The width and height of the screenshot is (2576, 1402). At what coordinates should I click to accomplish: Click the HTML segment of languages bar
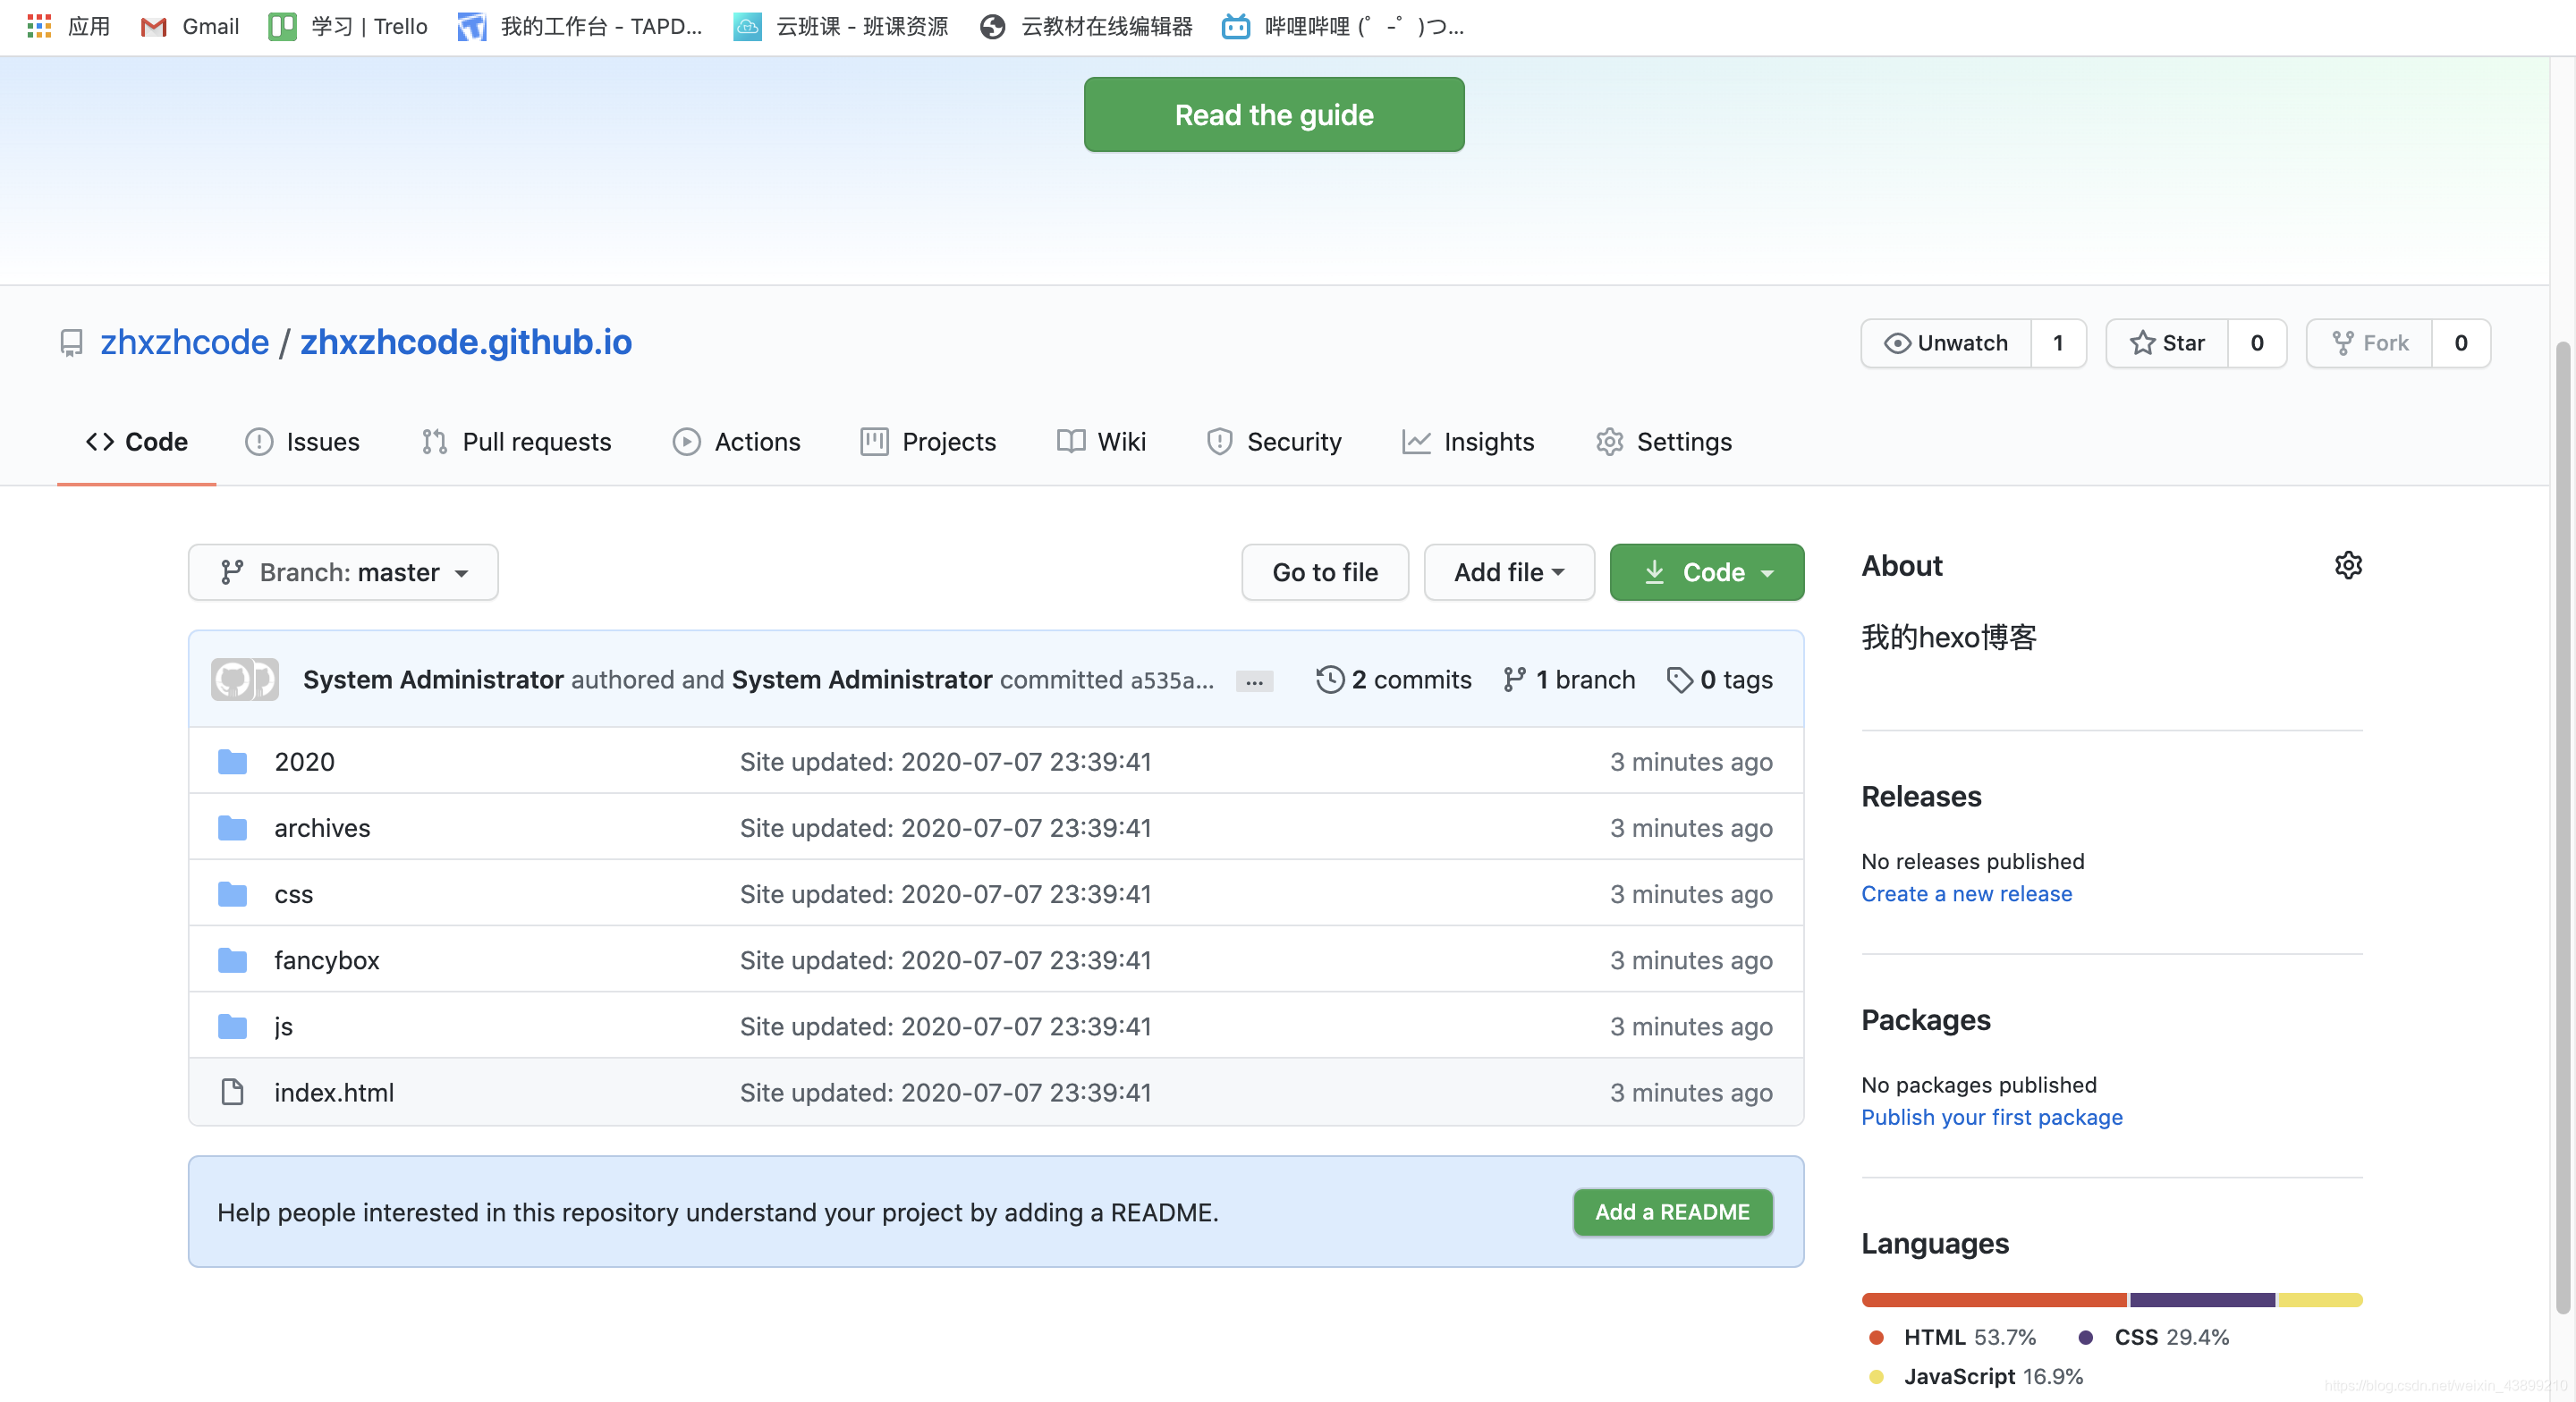[x=1993, y=1300]
